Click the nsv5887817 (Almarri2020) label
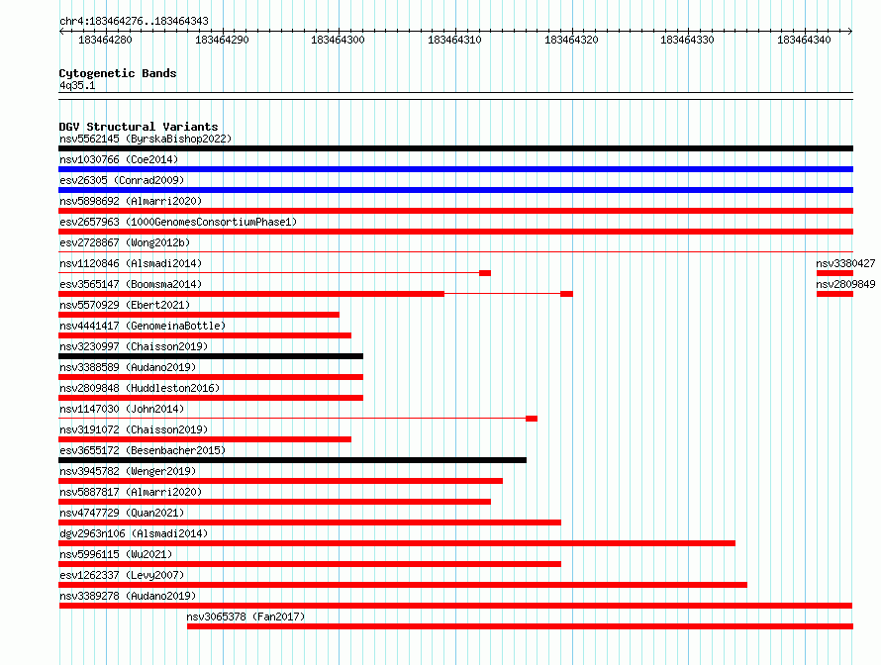 pos(131,492)
